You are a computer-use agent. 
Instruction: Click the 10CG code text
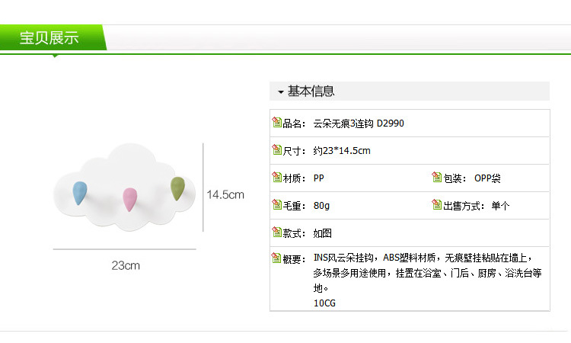[x=324, y=303]
